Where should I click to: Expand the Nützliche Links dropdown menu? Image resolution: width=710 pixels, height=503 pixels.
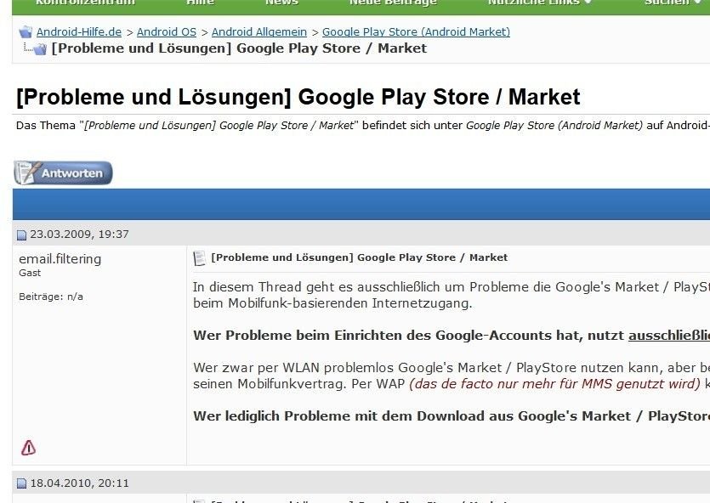[539, 3]
